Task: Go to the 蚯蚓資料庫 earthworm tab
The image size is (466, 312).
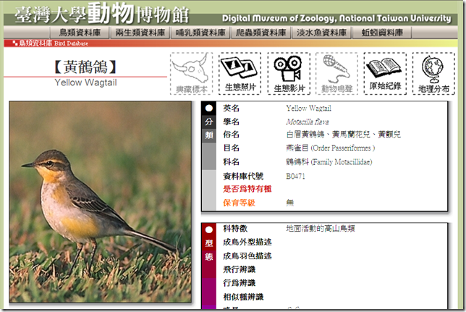Action: [x=382, y=33]
